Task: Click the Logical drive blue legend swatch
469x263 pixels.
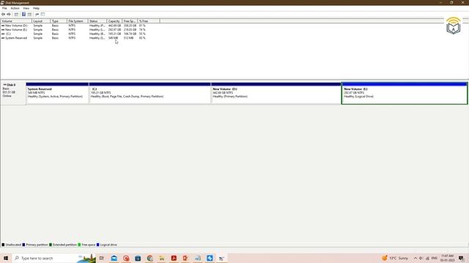Action: tap(97, 245)
